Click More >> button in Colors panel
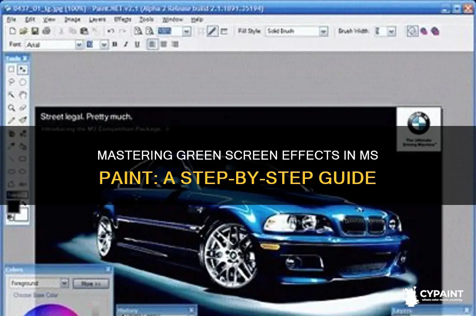Screen dimensions: 476x316 (x=91, y=284)
